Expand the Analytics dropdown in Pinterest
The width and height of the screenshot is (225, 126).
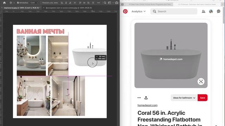coord(139,11)
